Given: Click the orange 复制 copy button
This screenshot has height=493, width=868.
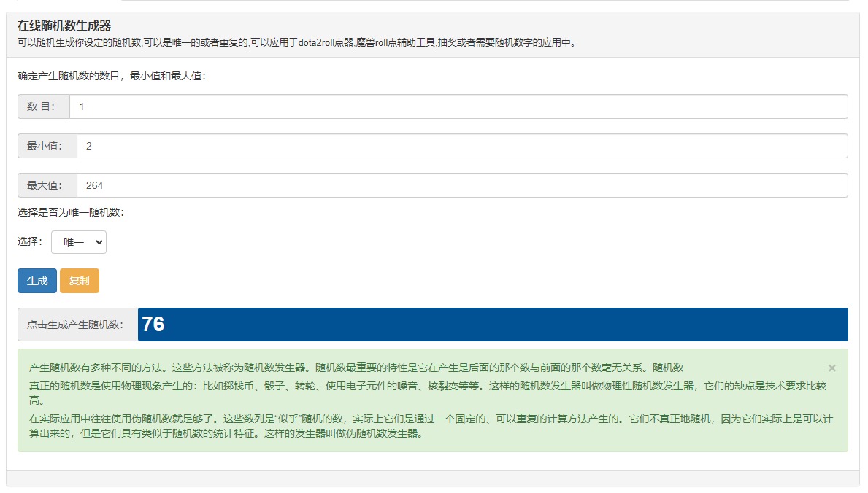Looking at the screenshot, I should click(x=79, y=281).
